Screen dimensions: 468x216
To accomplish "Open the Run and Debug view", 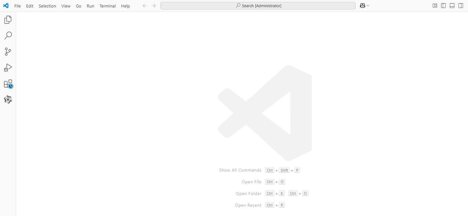I will [8, 68].
